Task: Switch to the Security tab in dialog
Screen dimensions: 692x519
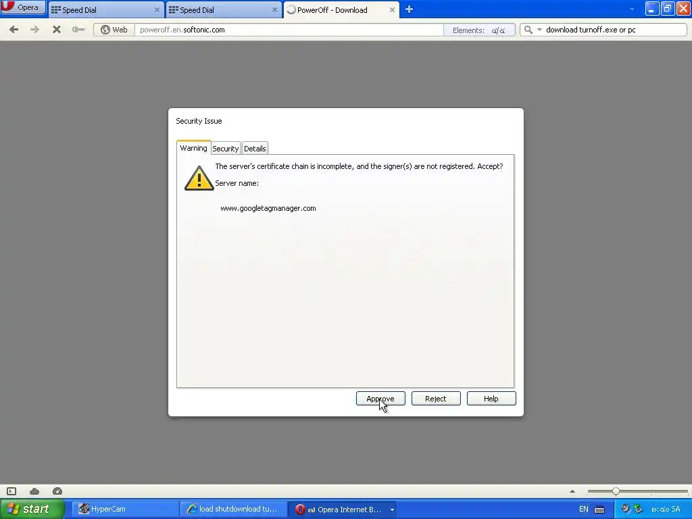Action: [226, 148]
